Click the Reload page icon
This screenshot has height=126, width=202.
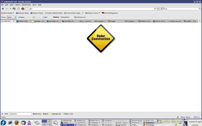pyautogui.click(x=14, y=9)
